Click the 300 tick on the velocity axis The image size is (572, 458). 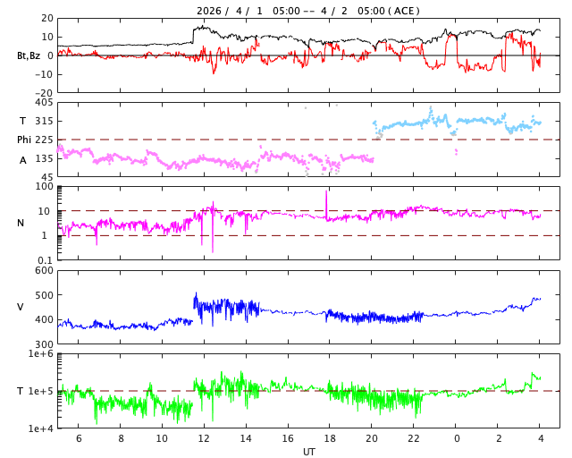44,344
